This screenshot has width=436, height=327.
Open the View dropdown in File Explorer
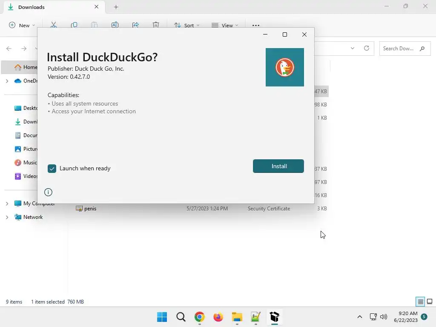coord(225,25)
